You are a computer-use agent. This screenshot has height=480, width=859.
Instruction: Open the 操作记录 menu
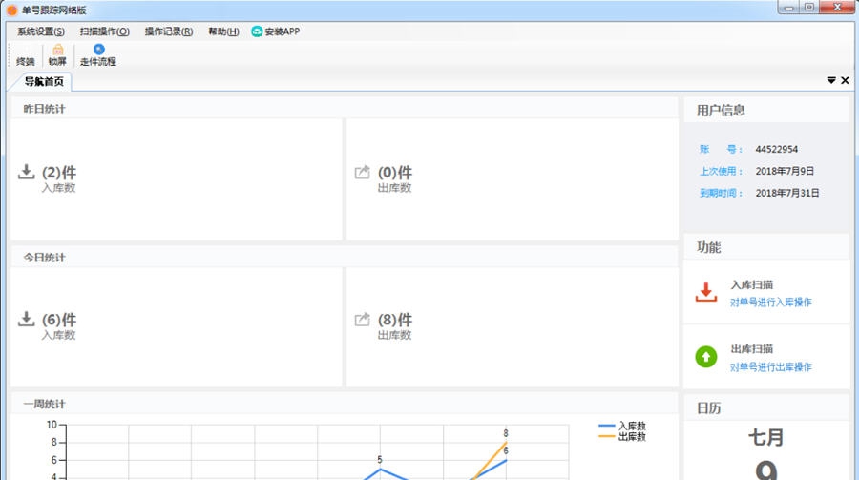pos(169,31)
